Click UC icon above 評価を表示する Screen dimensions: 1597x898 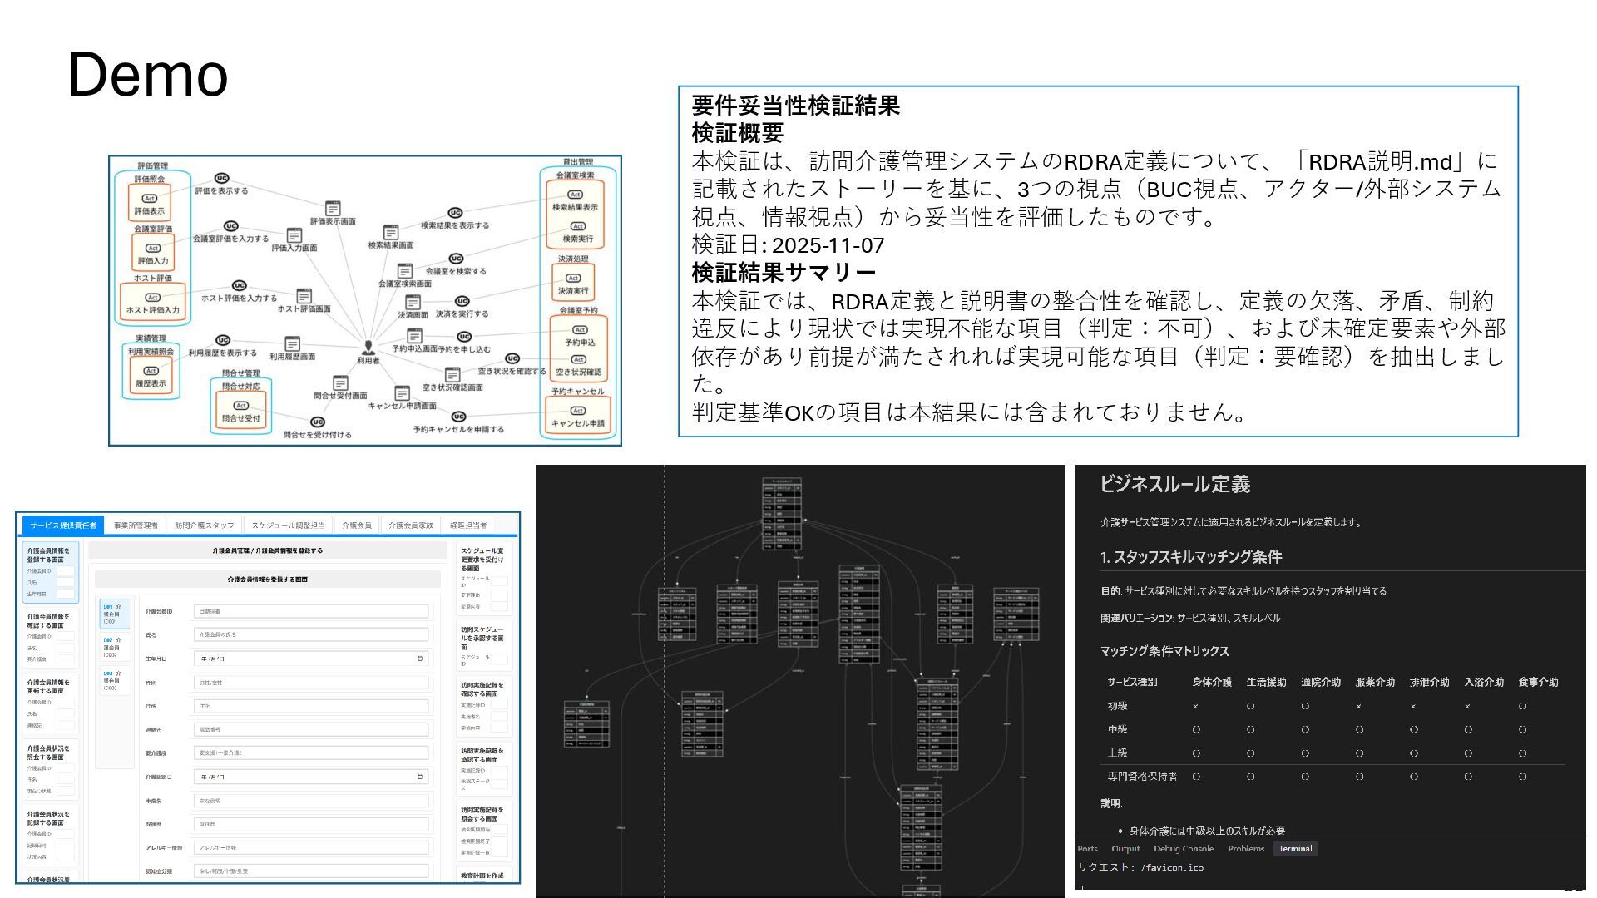click(221, 178)
